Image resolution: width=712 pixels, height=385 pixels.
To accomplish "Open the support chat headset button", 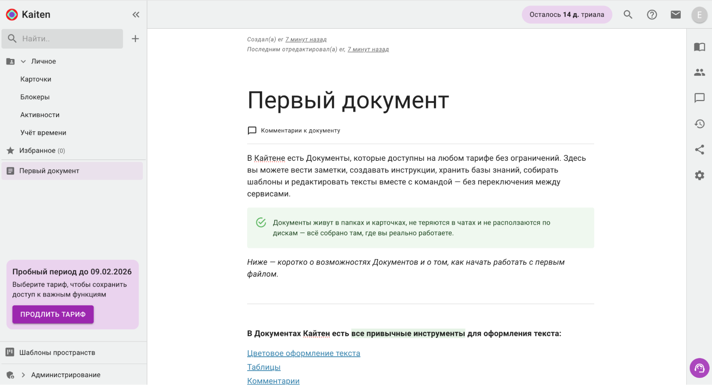I will (700, 368).
